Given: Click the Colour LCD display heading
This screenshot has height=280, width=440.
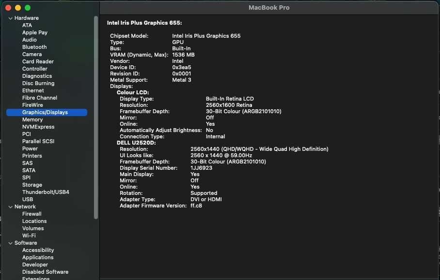Looking at the screenshot, I should (133, 93).
